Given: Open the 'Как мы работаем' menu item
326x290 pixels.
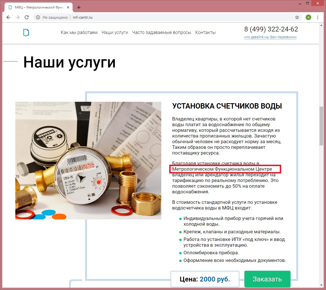Looking at the screenshot, I should 79,32.
